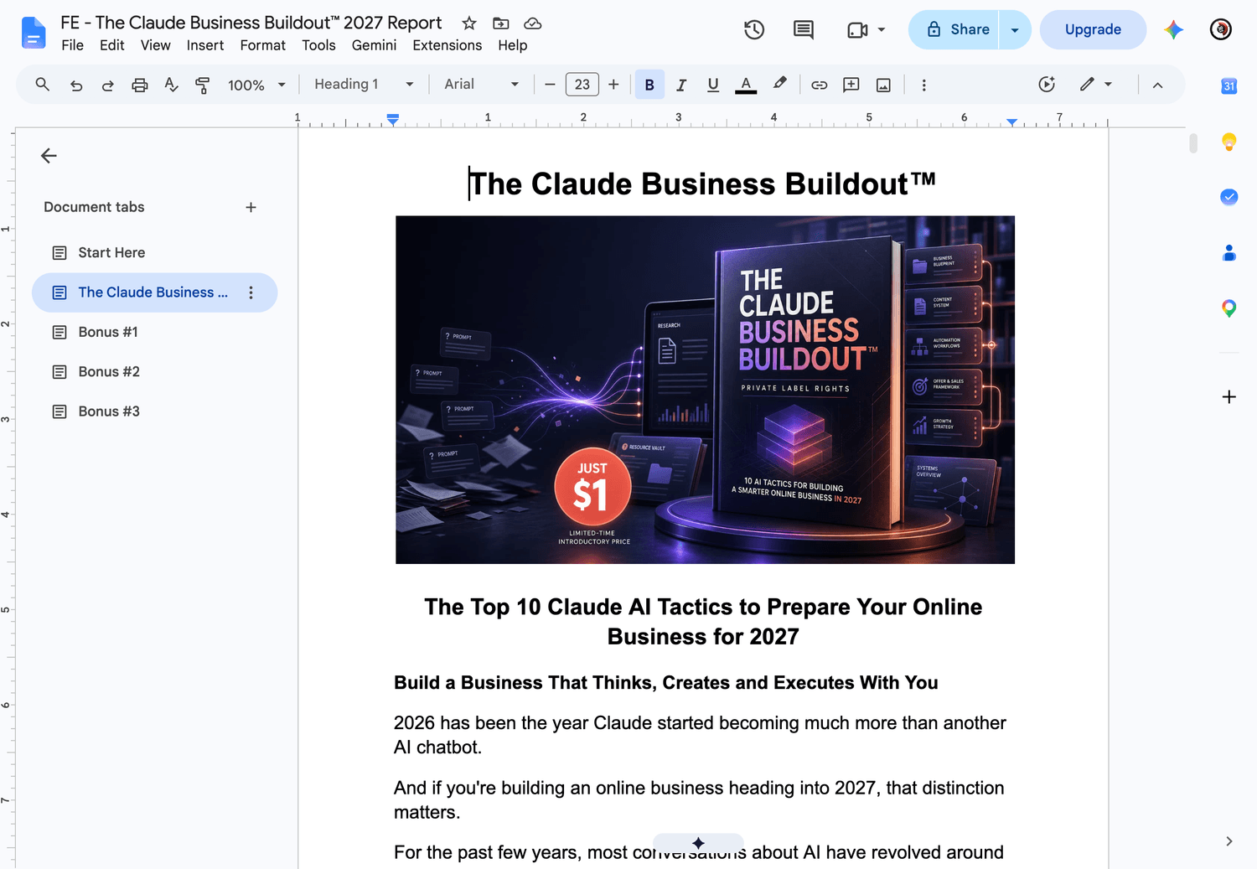Move document to a folder

click(501, 23)
